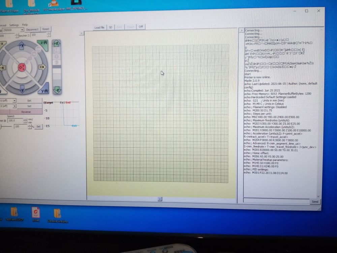The height and width of the screenshot is (253, 337).
Task: Jog the +X axis arrow
Action: (x=42, y=67)
